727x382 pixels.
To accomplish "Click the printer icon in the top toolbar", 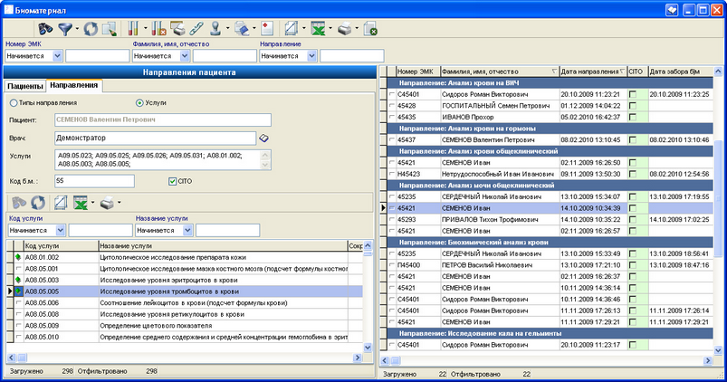I will pos(345,29).
